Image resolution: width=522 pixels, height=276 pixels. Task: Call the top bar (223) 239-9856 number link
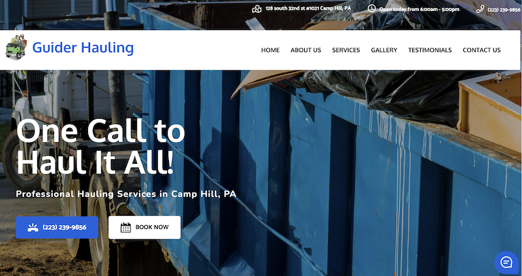[504, 10]
